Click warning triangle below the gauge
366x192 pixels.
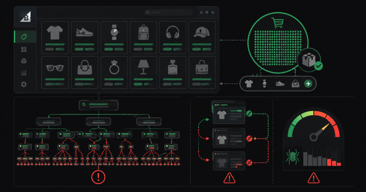313,178
